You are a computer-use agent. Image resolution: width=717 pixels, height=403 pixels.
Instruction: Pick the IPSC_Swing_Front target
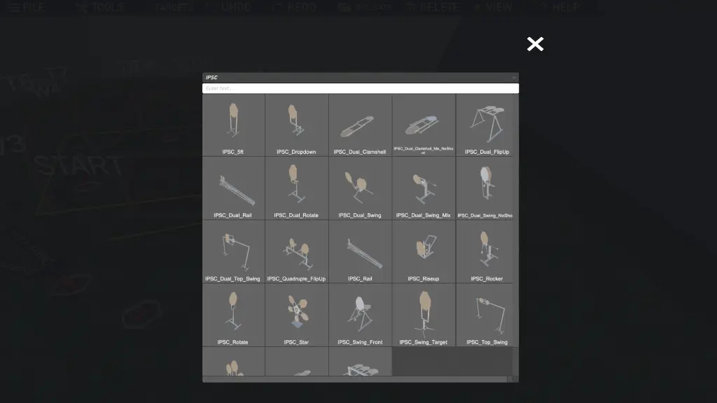[x=360, y=316]
